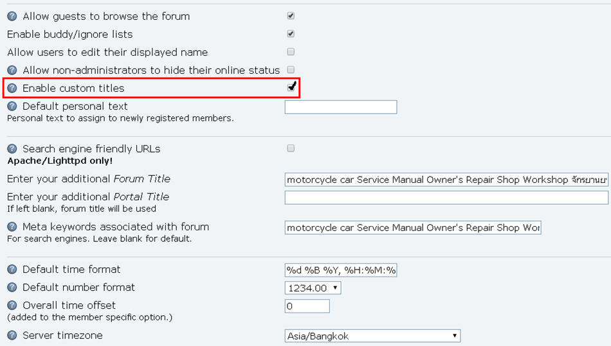
Task: Click the Default personal text field
Action: point(341,107)
